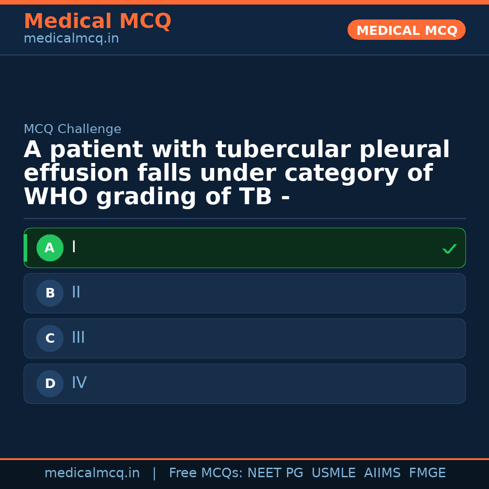Image resolution: width=489 pixels, height=489 pixels.
Task: Select the C option circle icon
Action: coord(50,338)
